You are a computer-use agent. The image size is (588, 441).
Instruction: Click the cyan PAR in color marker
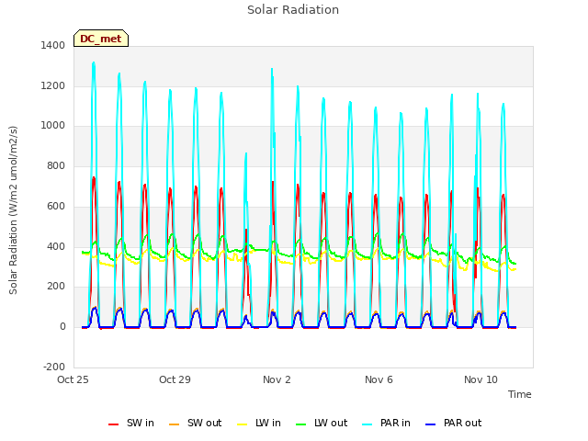pyautogui.click(x=367, y=424)
